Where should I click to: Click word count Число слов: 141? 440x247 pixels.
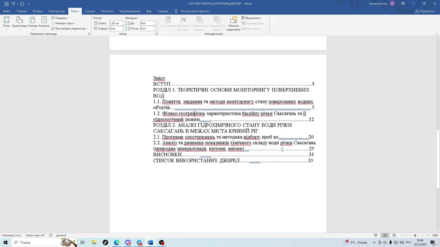click(x=35, y=235)
